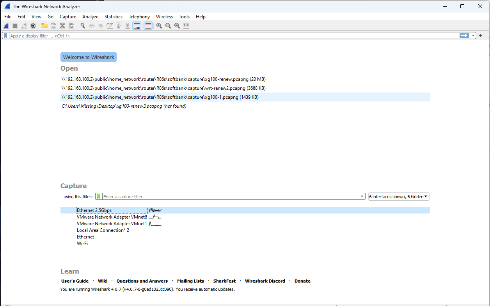Click the Stop capturing packets toolbar icon

click(x=15, y=26)
